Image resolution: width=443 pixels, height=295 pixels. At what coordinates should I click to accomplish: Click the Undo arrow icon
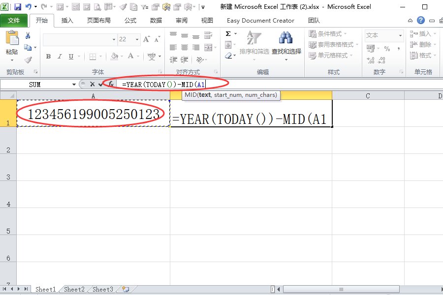click(x=28, y=7)
